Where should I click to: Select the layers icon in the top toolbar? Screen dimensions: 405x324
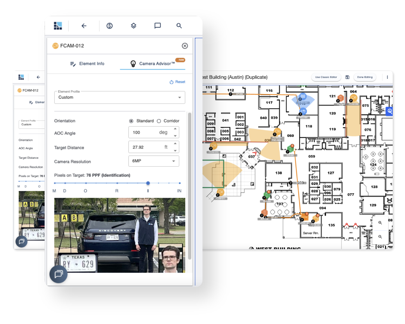pos(133,26)
